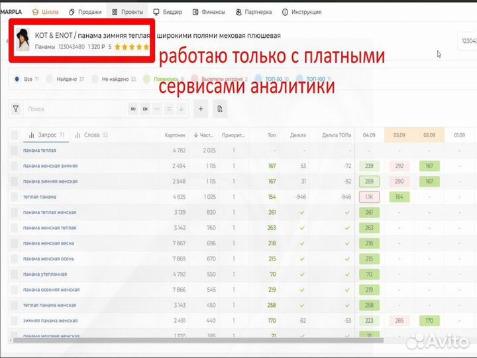This screenshot has width=477, height=358.
Task: Click the Финансы wallet icon
Action: click(195, 12)
